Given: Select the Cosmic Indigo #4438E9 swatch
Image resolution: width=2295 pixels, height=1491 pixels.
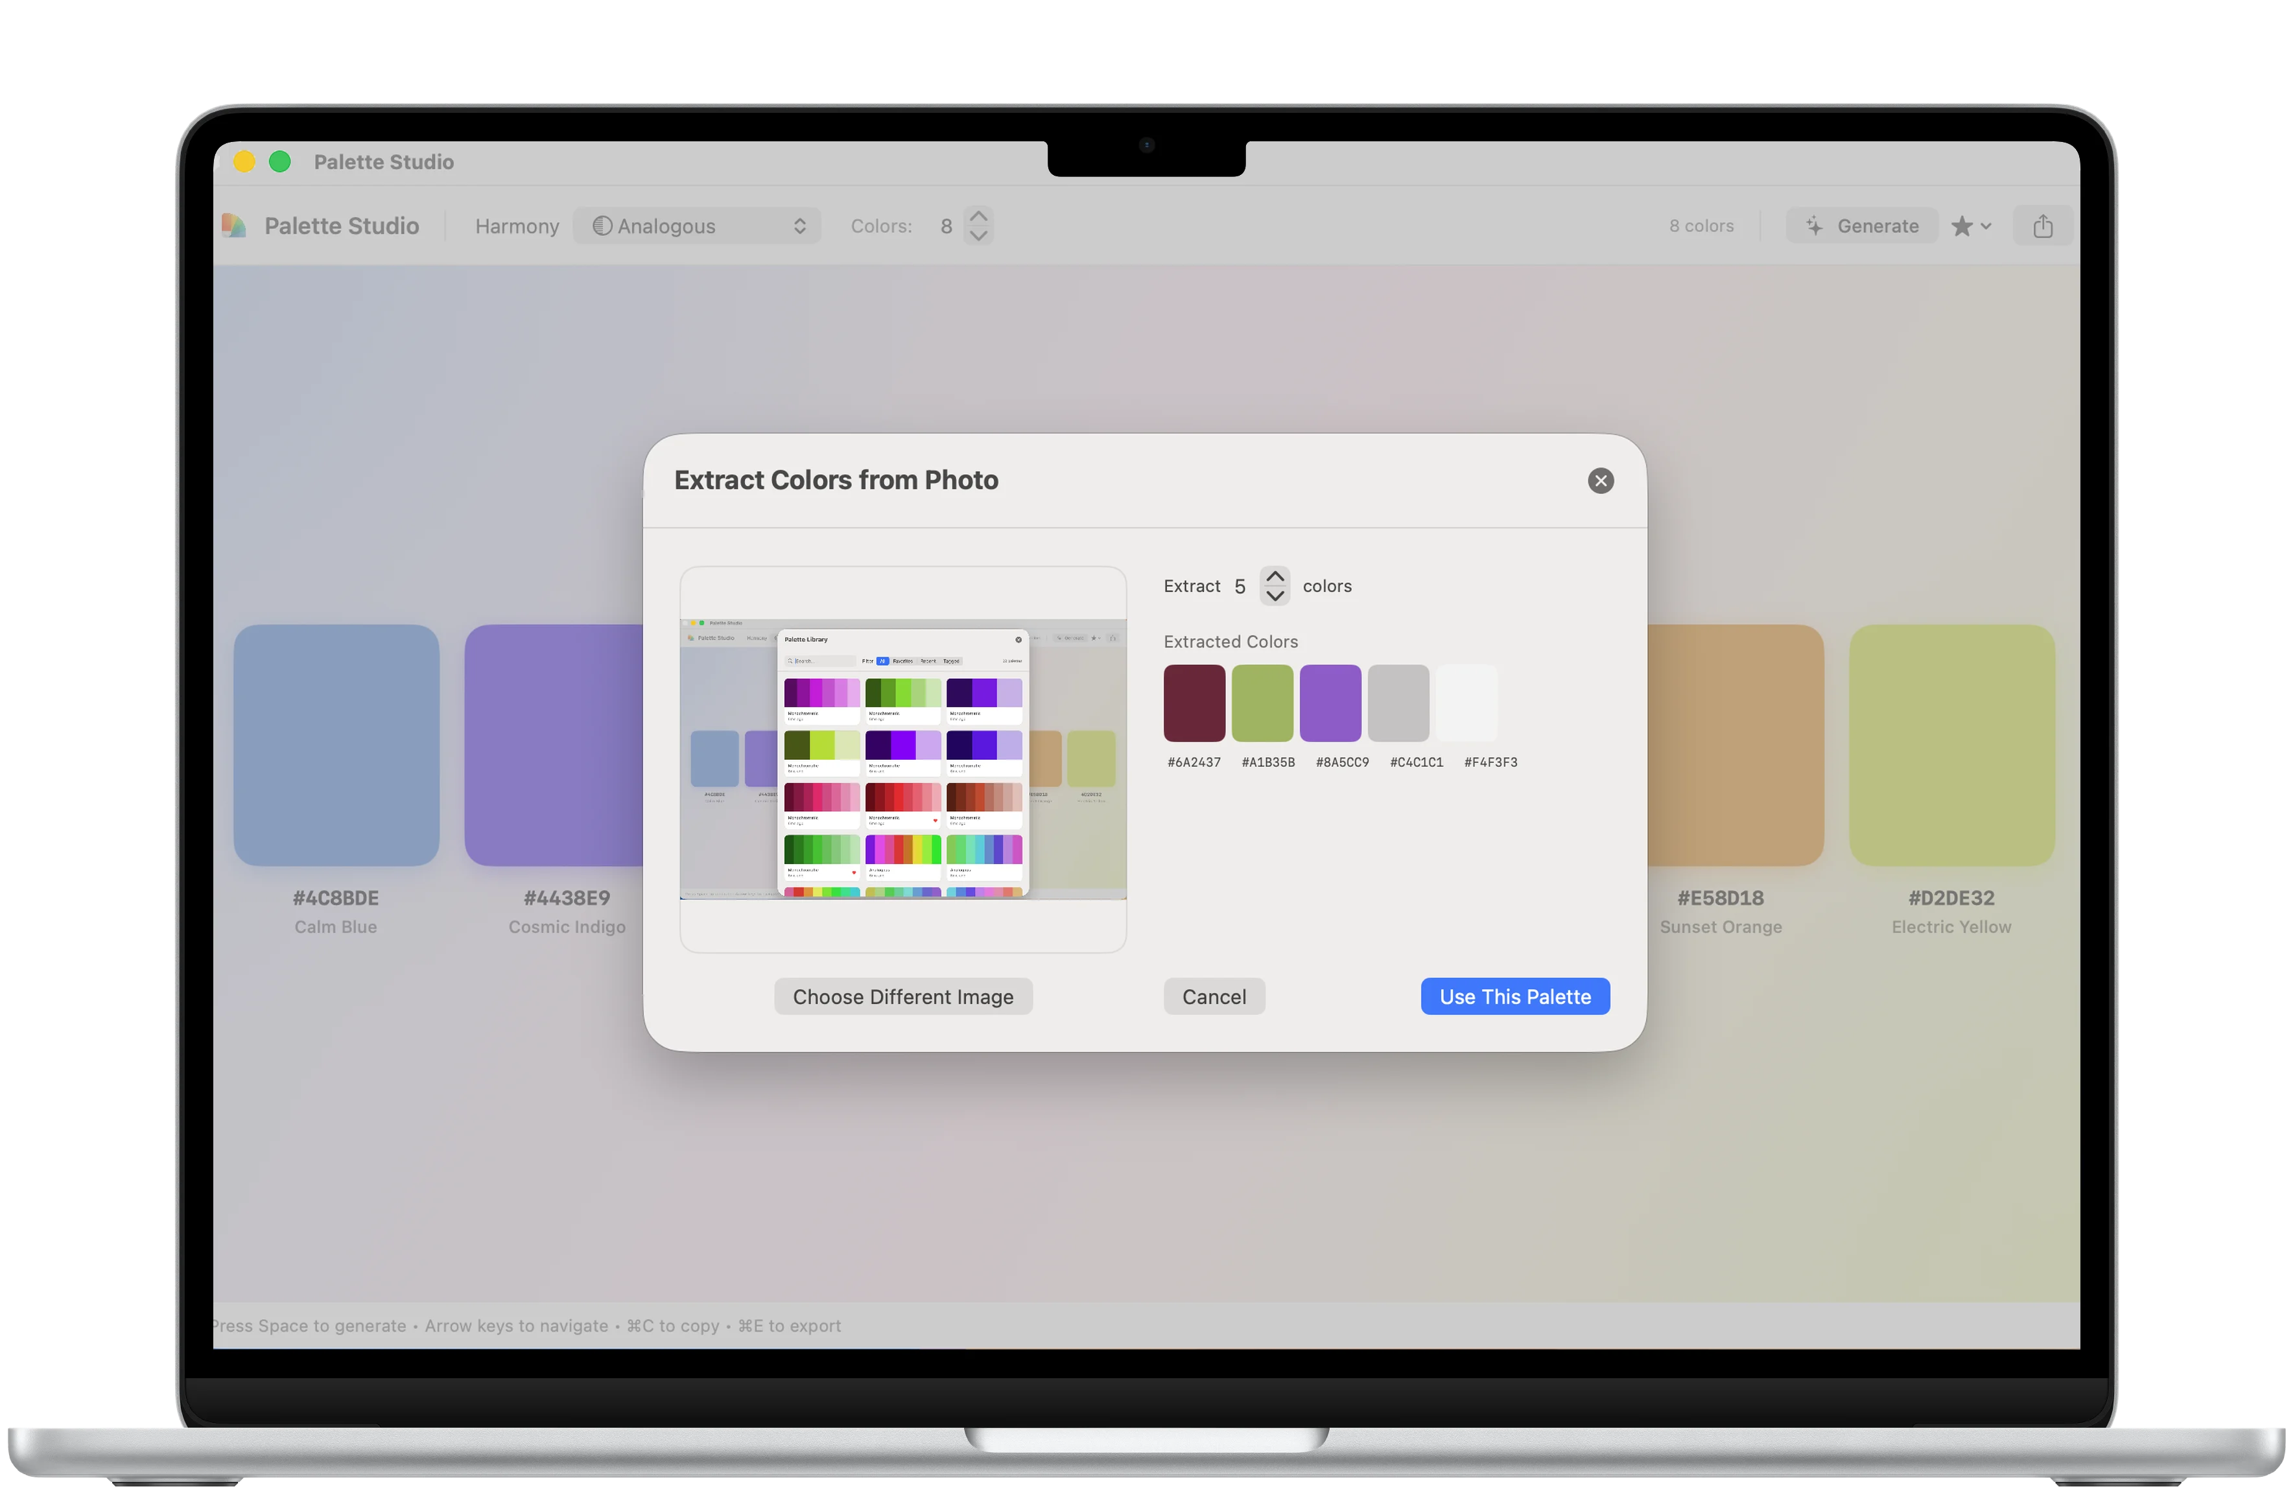Looking at the screenshot, I should coord(554,745).
